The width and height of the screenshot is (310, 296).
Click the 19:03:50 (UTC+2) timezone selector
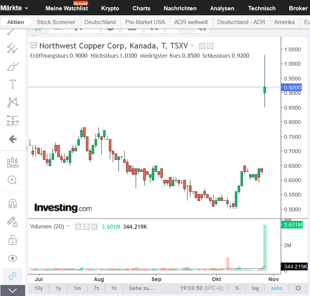click(201, 288)
